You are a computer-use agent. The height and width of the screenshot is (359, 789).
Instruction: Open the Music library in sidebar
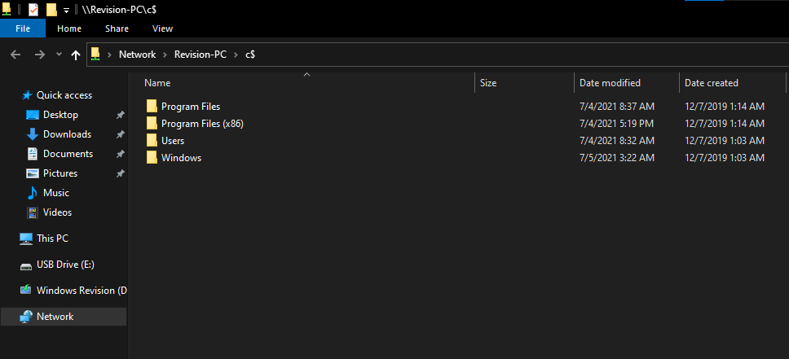pos(56,193)
